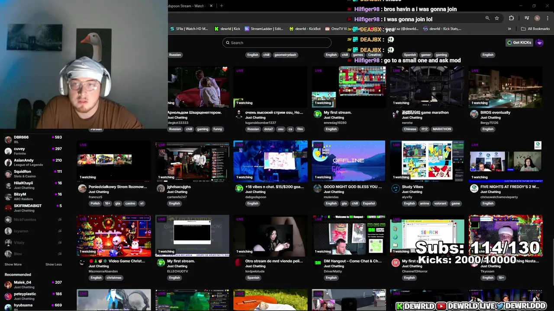Screen dimensions: 554x311
Task: Click emredag19280 channel avatar icon
Action: pos(317,114)
